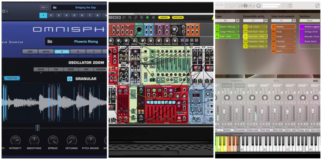Click redo icon in Voltage Modular toolbar

click(x=130, y=18)
